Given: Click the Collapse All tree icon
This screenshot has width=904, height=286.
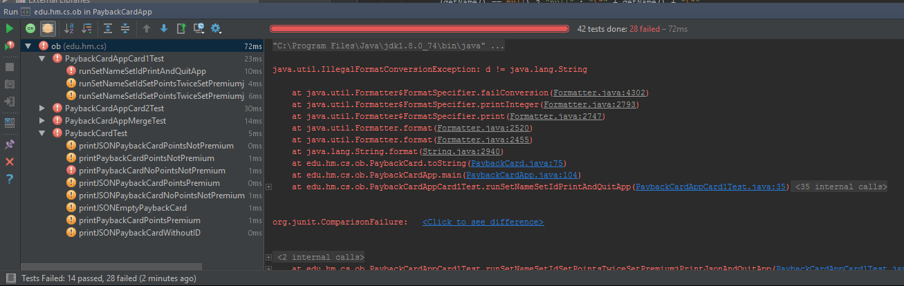Looking at the screenshot, I should (x=125, y=28).
